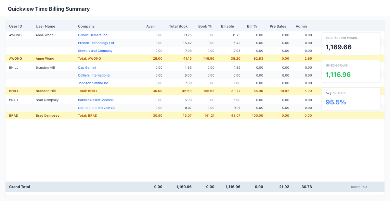Click the Pre Sales column header
The height and width of the screenshot is (201, 390).
(278, 26)
